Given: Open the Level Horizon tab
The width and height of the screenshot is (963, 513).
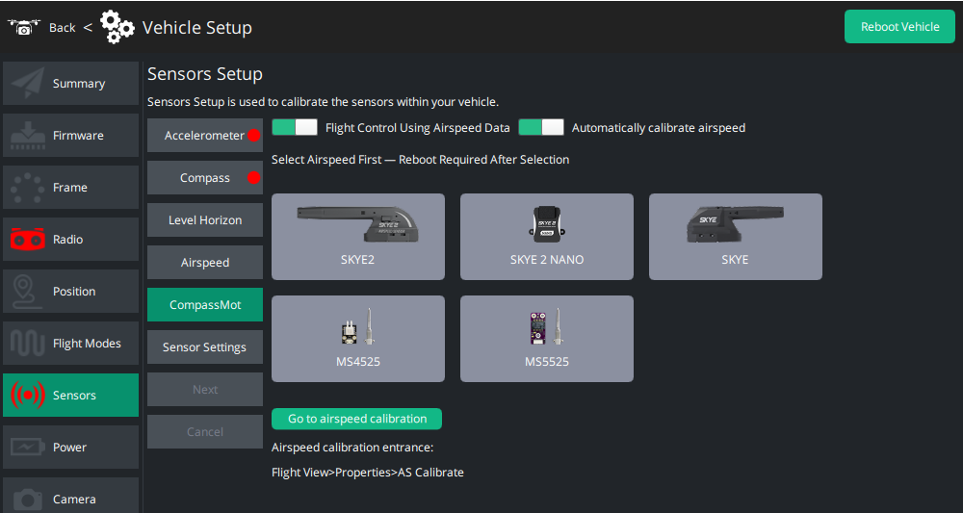Looking at the screenshot, I should pyautogui.click(x=204, y=220).
